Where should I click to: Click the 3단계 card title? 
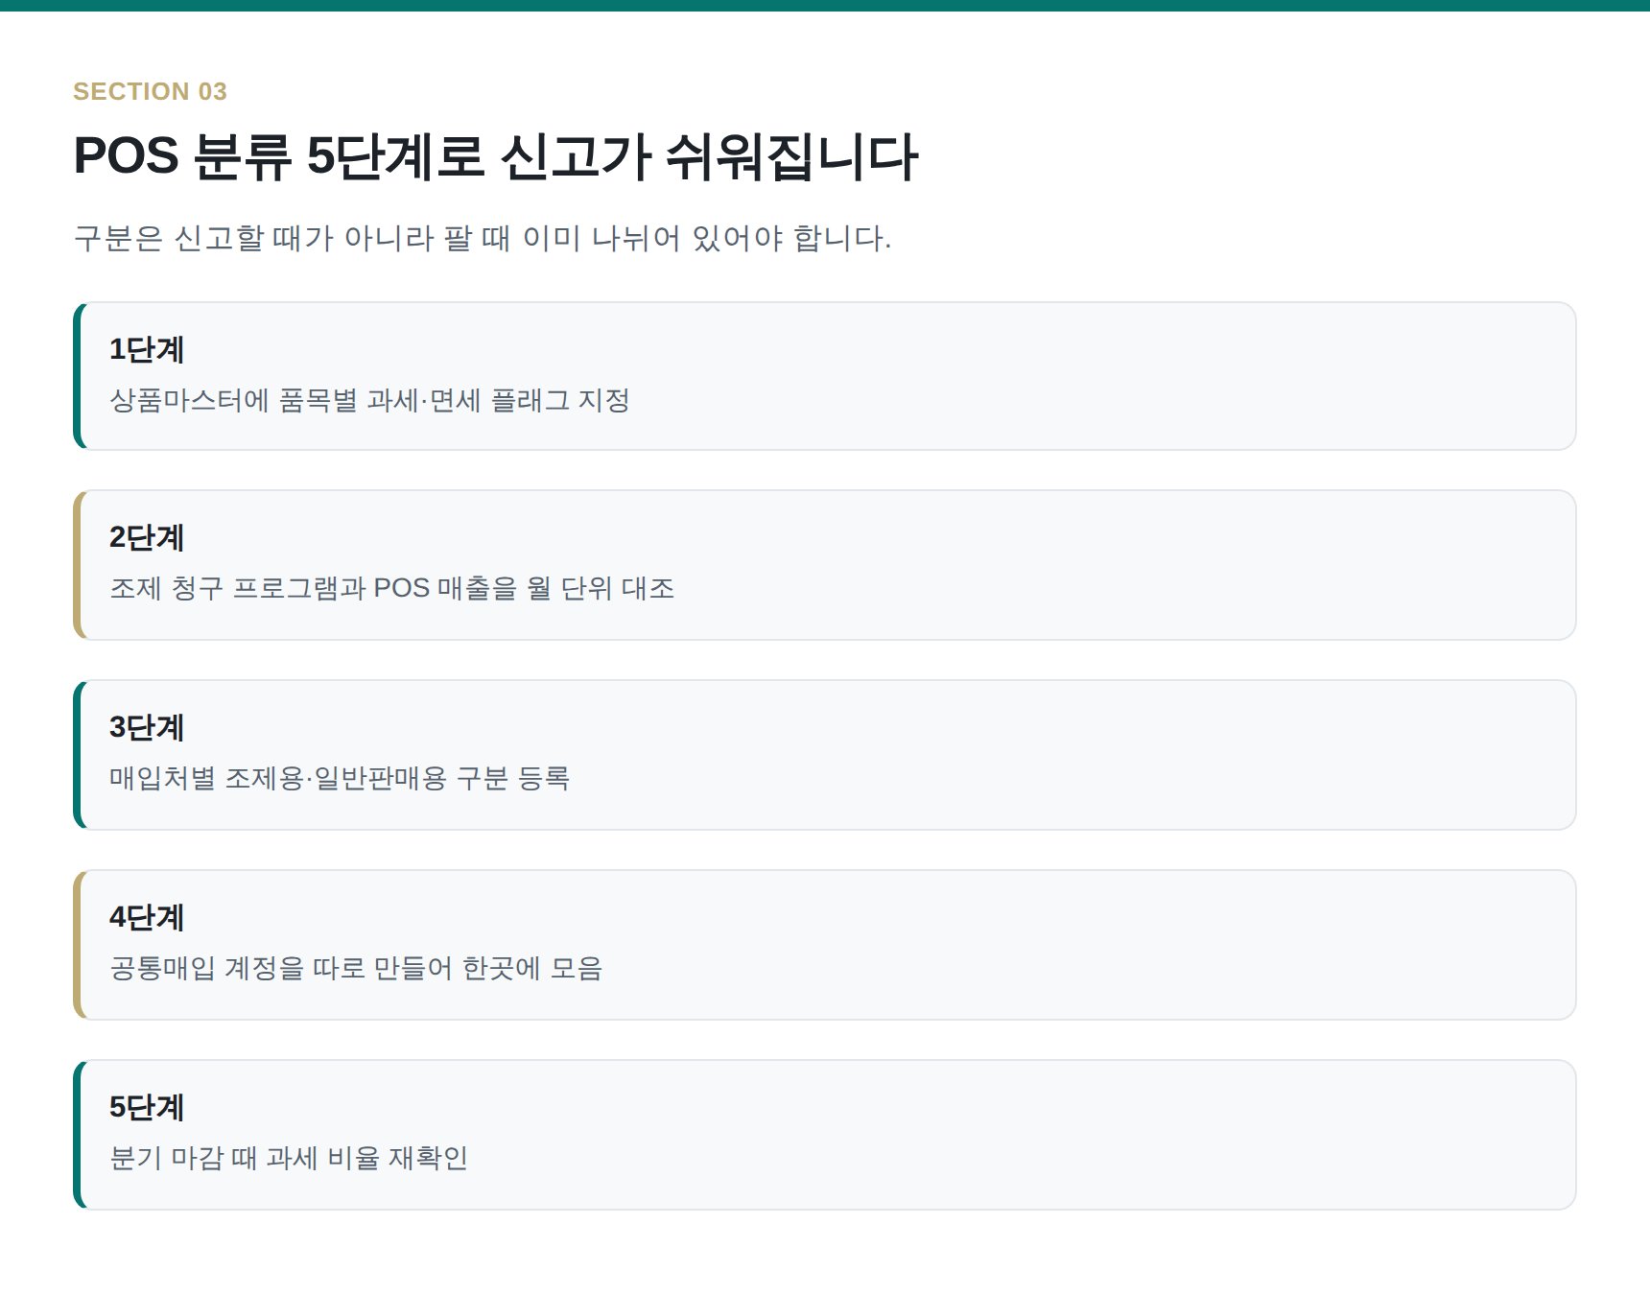point(146,727)
